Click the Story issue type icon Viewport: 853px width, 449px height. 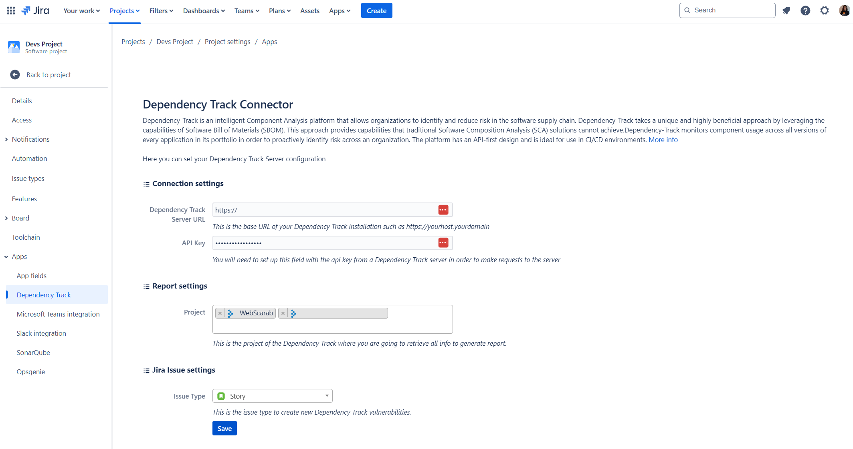pyautogui.click(x=221, y=396)
